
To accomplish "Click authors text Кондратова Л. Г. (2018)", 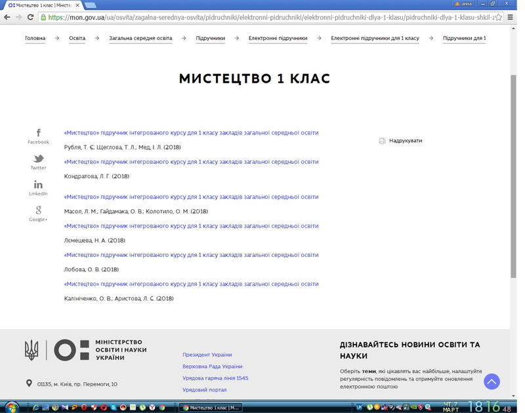I will (96, 176).
